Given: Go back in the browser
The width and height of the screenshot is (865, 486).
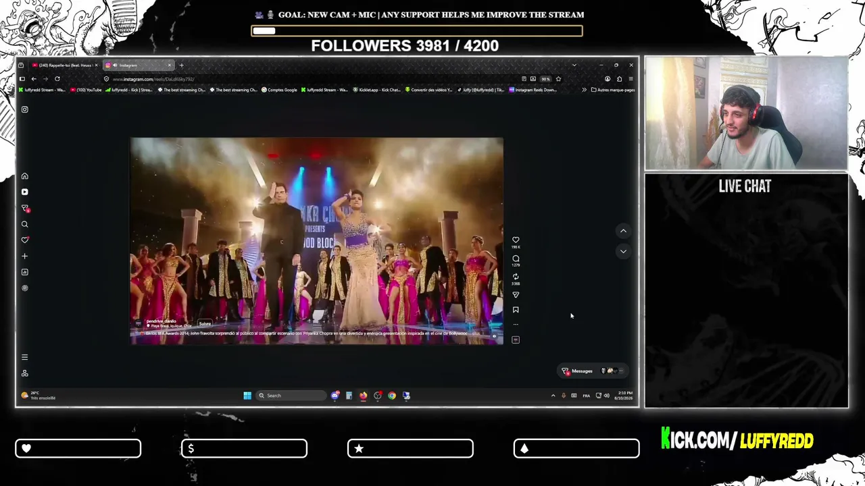Looking at the screenshot, I should tap(34, 79).
